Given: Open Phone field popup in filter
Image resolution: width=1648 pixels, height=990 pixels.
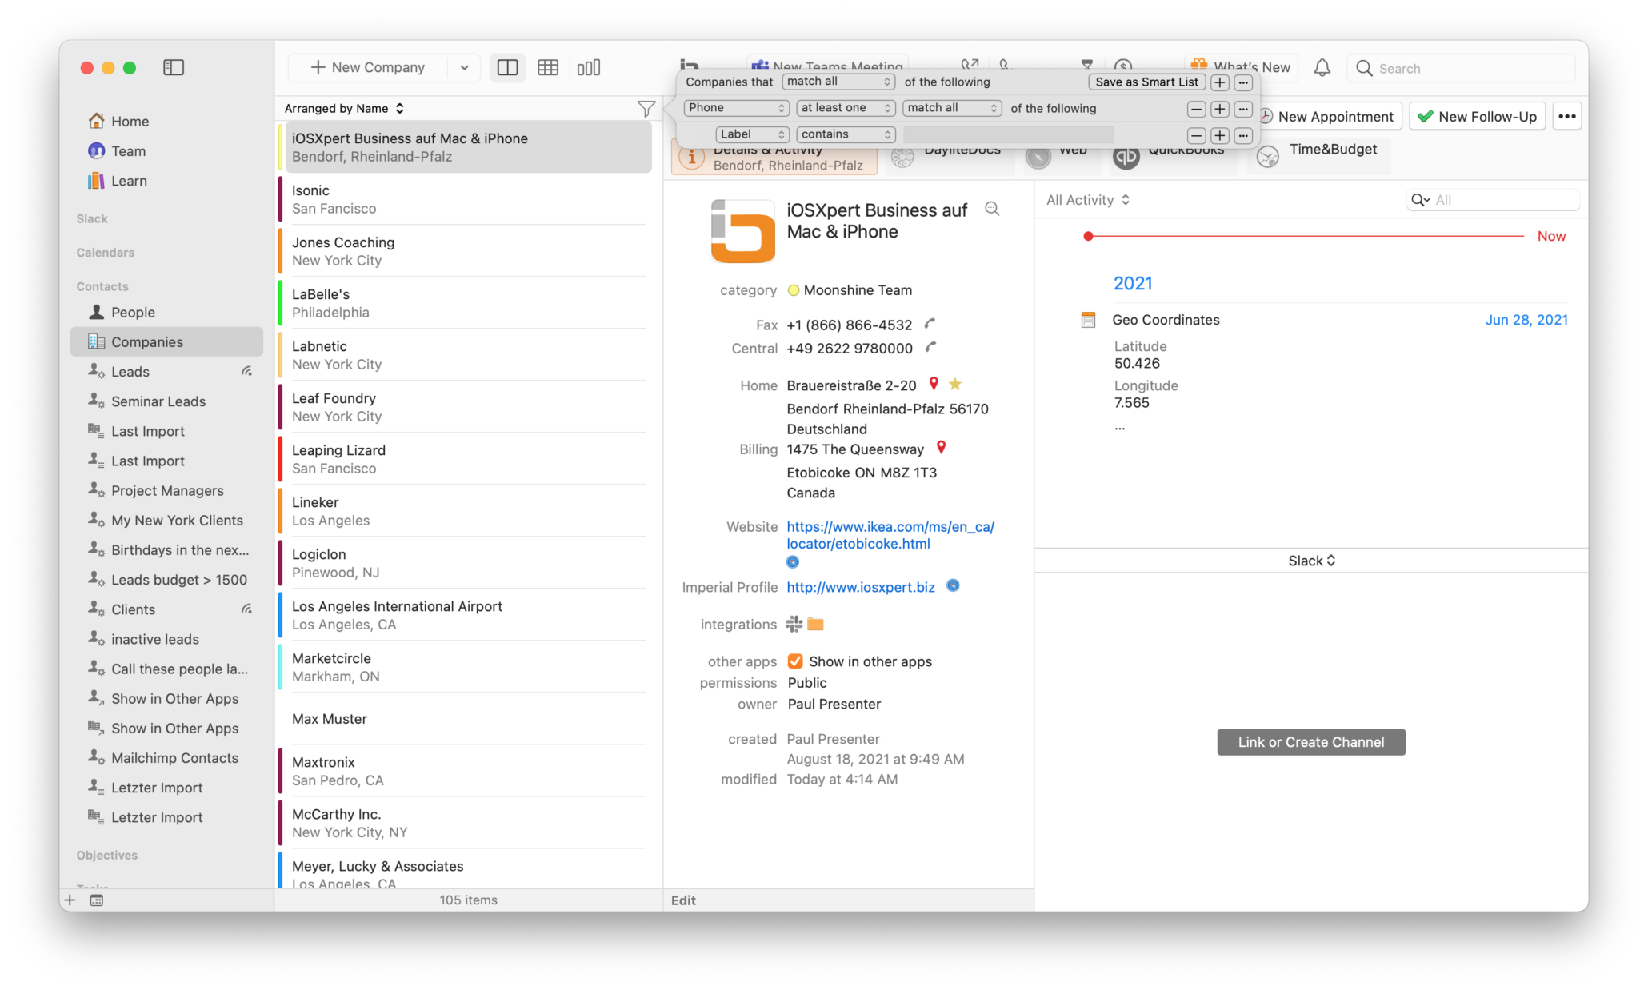Looking at the screenshot, I should 736,108.
